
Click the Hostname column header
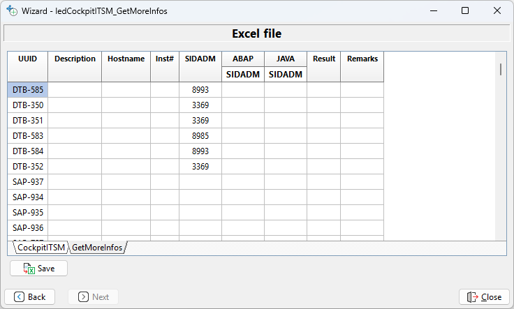point(126,59)
